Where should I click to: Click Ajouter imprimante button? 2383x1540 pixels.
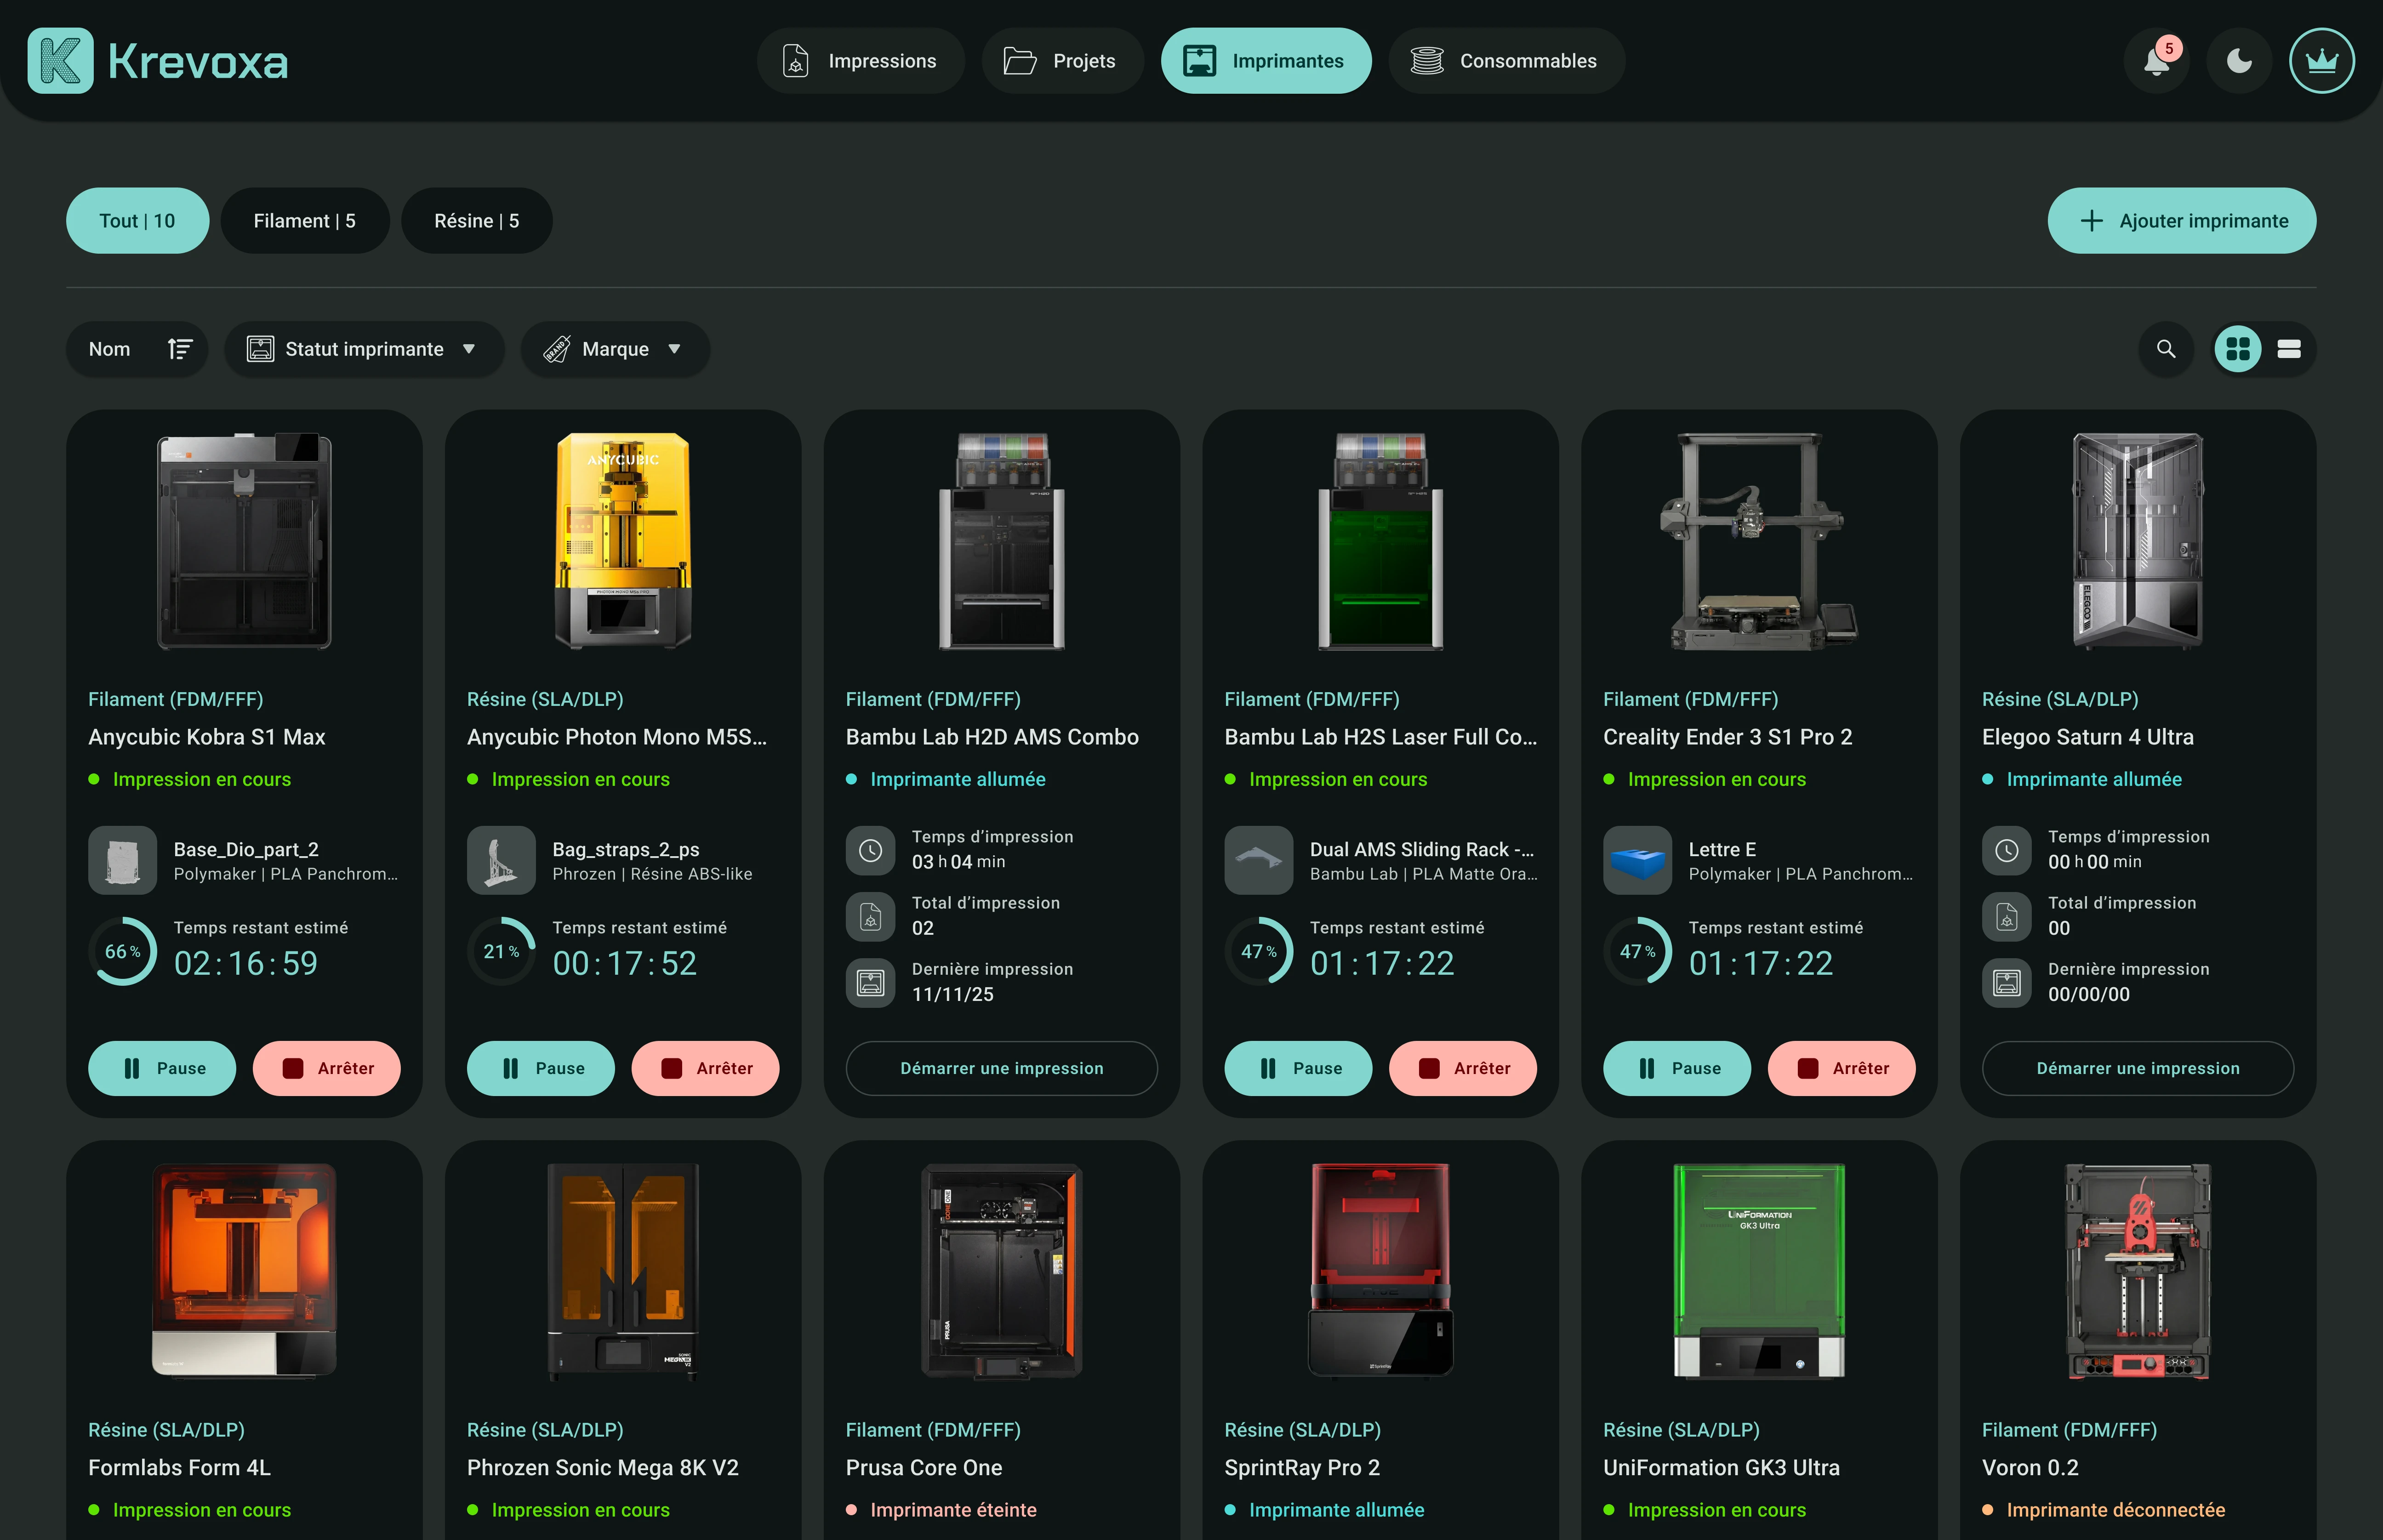pyautogui.click(x=2181, y=221)
